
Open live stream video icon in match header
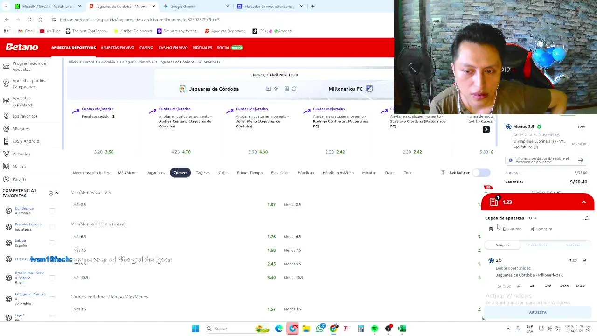coord(268,89)
